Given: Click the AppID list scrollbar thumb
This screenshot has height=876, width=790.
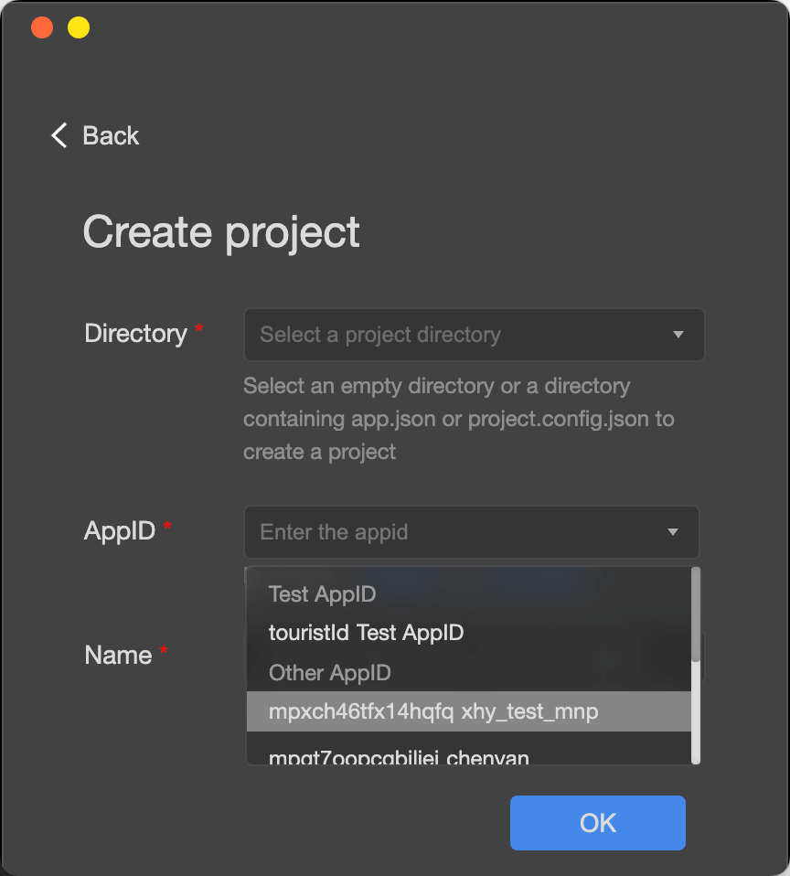Looking at the screenshot, I should 696,614.
